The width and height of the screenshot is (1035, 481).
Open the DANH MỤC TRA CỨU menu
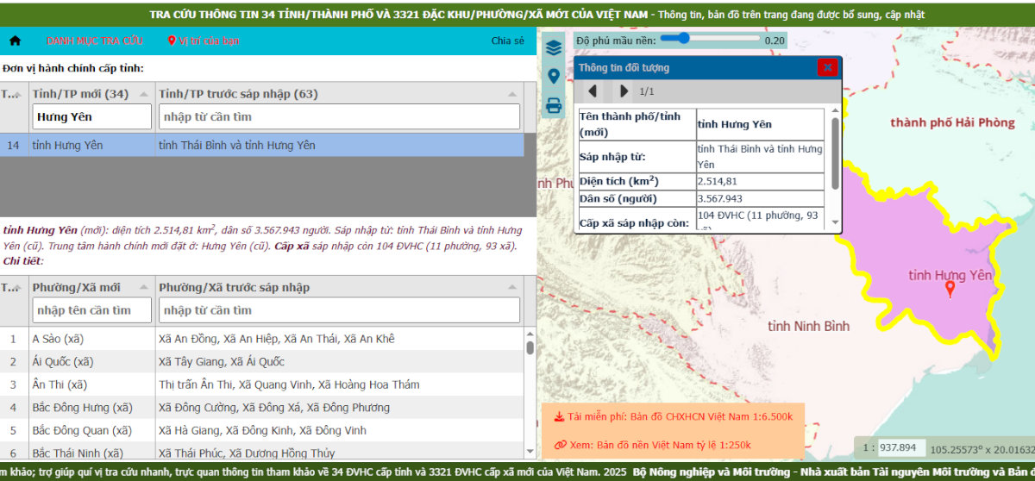[x=95, y=41]
